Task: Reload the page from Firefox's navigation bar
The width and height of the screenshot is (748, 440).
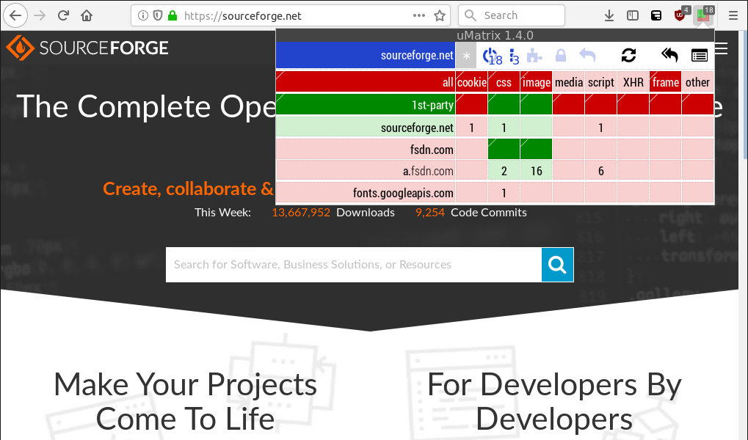Action: (63, 15)
